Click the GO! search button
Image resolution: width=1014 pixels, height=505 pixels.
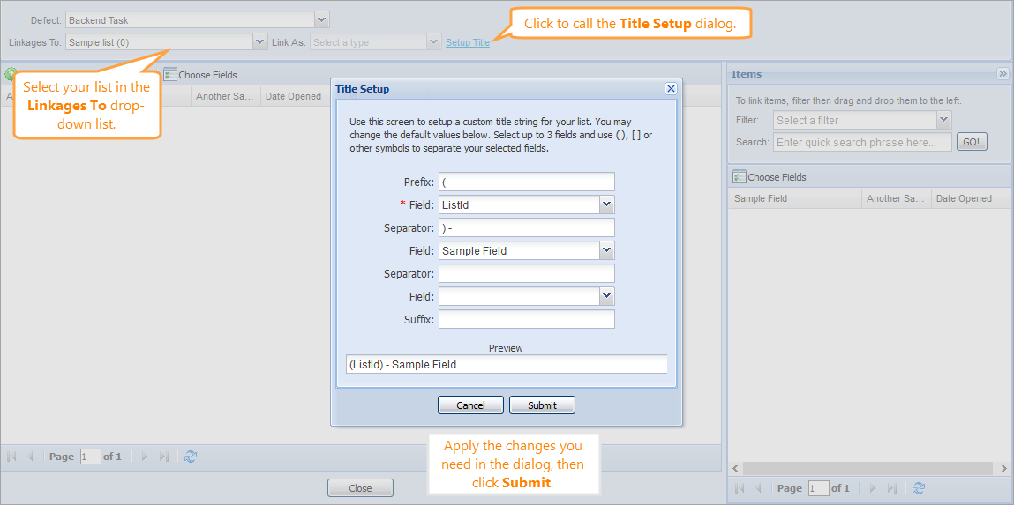(972, 142)
